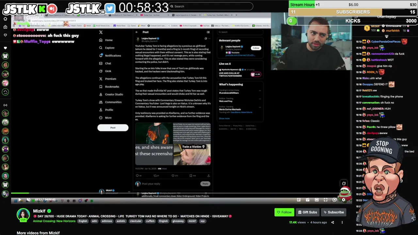
Task: Open the Twin a Victim image
Action: tap(192, 154)
